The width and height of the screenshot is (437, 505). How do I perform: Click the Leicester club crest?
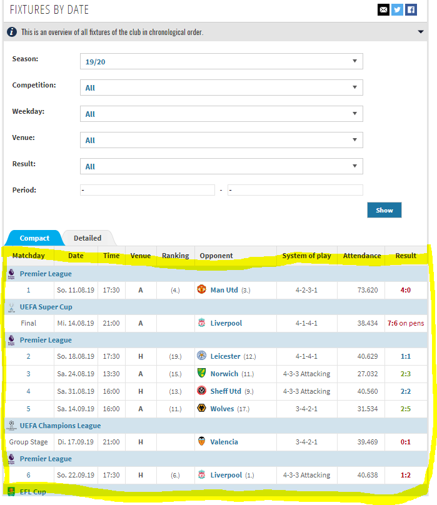[x=201, y=355]
